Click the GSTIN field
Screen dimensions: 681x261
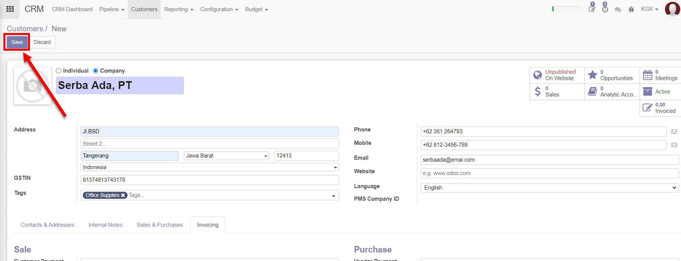pos(210,180)
